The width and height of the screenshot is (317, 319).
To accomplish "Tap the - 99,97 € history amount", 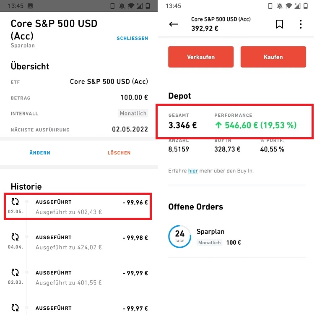I will (x=135, y=309).
